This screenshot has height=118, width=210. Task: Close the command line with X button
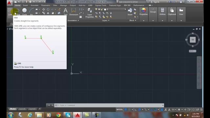49,105
